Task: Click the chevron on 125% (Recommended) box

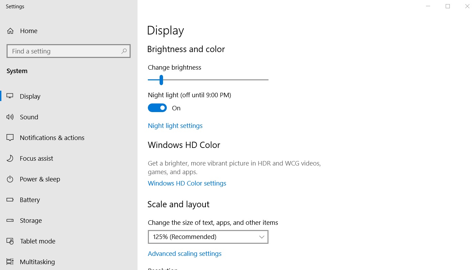Action: coord(262,237)
